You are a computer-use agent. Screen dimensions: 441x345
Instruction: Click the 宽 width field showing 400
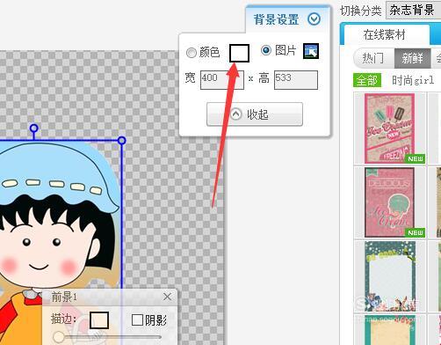222,80
